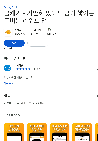Click the 리뷰 수정 edit review link
Image resolution: width=98 pixels, height=141 pixels.
[9, 83]
